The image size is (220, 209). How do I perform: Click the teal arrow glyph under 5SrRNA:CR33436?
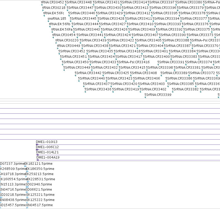[x=85, y=92]
